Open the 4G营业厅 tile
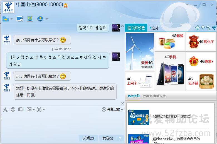Screen dimensions: 217x144 point(201,41)
